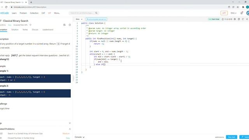Click the APP button

coord(224,13)
